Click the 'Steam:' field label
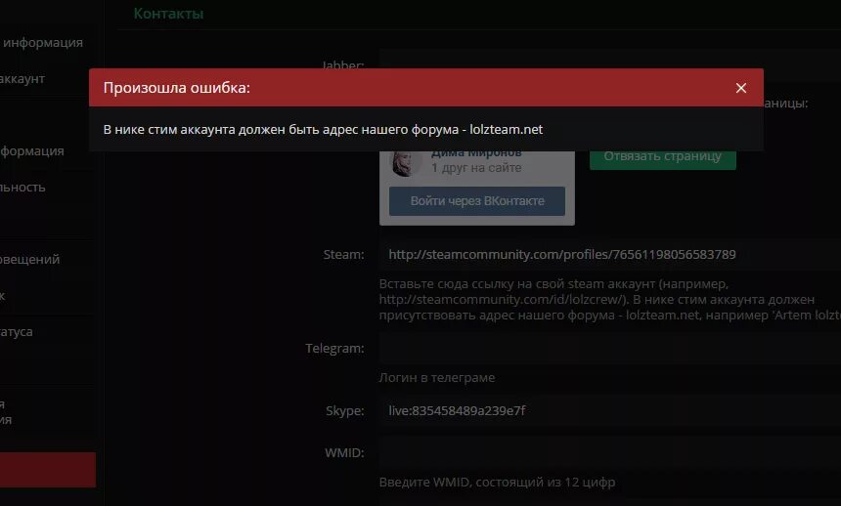Viewport: 841px width, 506px height. [343, 255]
